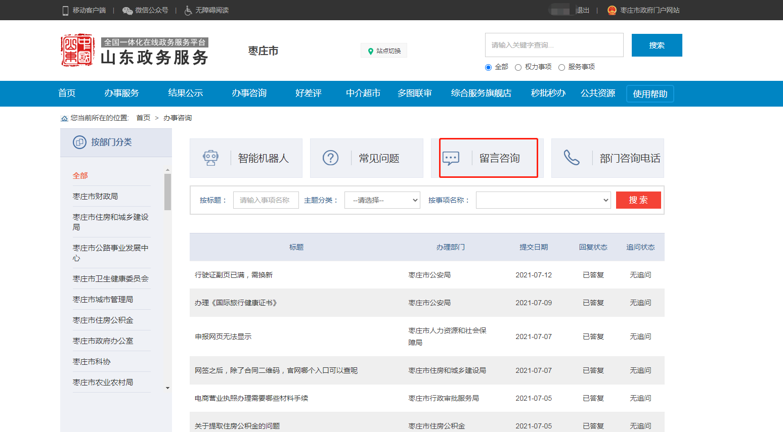Open the 智能机器人 robot icon
783x432 pixels.
210,158
